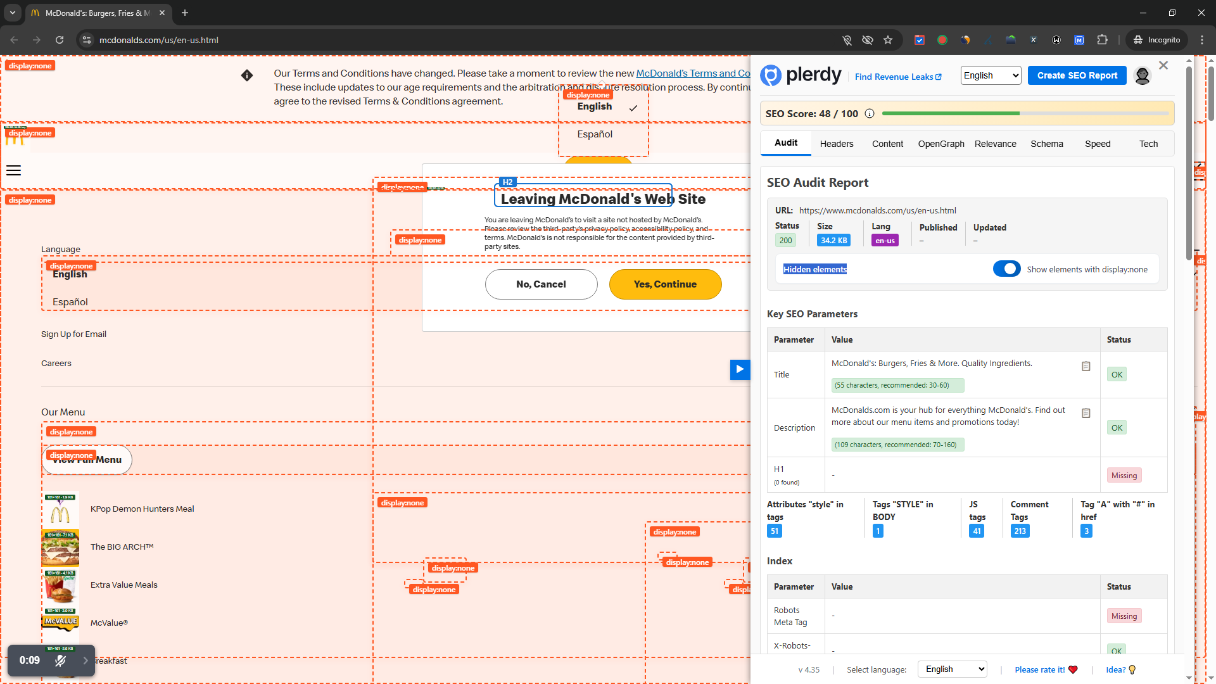Click the SEO Score progress bar
The height and width of the screenshot is (684, 1216).
coord(1025,114)
